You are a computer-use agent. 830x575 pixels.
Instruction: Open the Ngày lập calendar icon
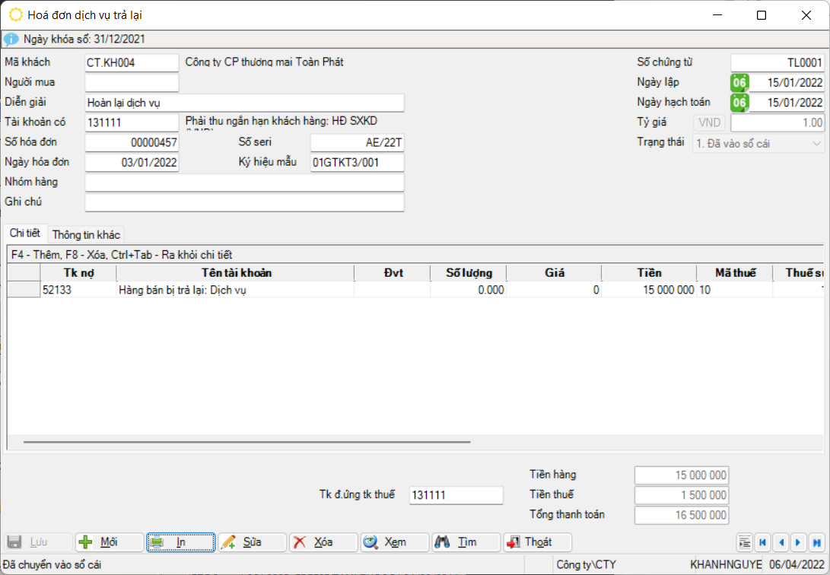[x=739, y=83]
